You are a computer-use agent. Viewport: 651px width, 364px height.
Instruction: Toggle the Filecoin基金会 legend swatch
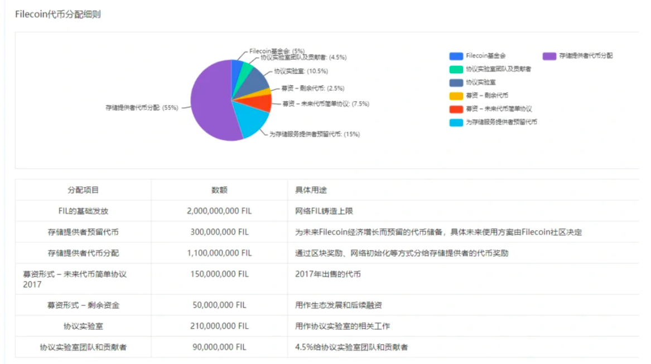tap(456, 56)
